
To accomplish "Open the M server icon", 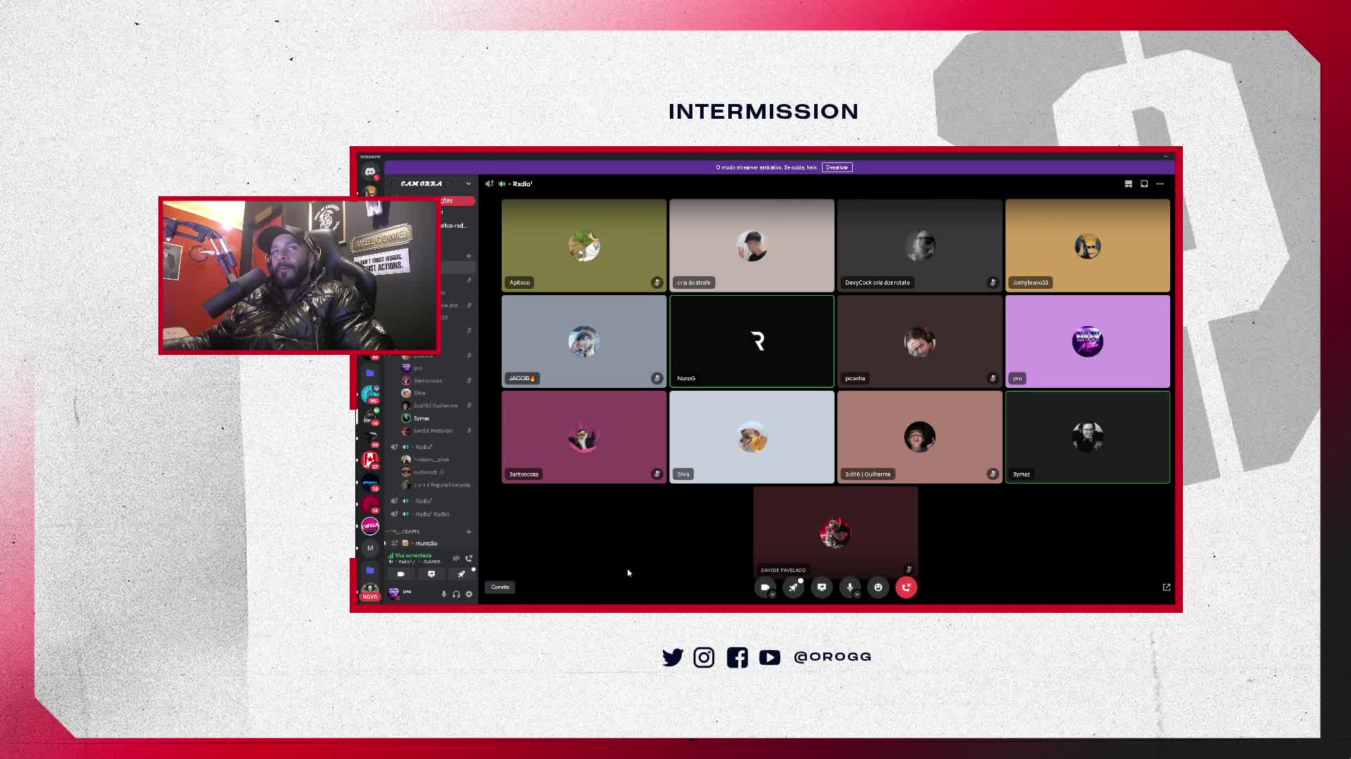I will (x=370, y=548).
